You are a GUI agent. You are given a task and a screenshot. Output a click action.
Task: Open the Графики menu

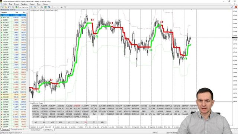(24, 4)
